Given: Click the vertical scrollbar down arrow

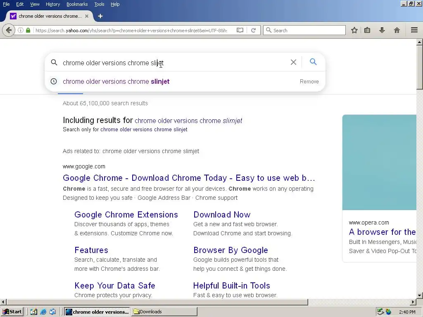Looking at the screenshot, I should (419, 296).
